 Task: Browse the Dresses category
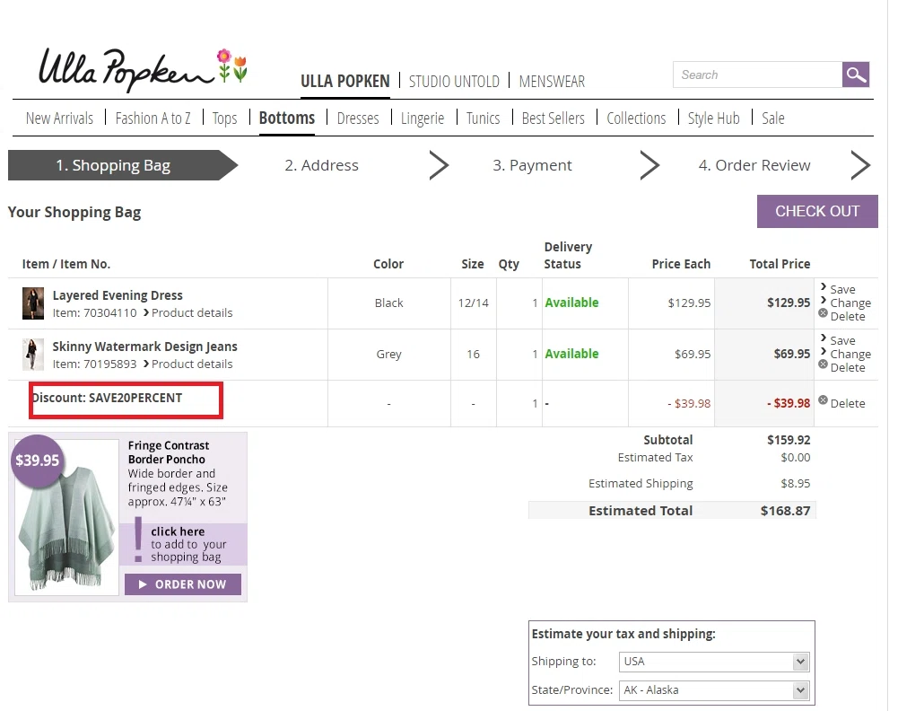[x=358, y=118]
